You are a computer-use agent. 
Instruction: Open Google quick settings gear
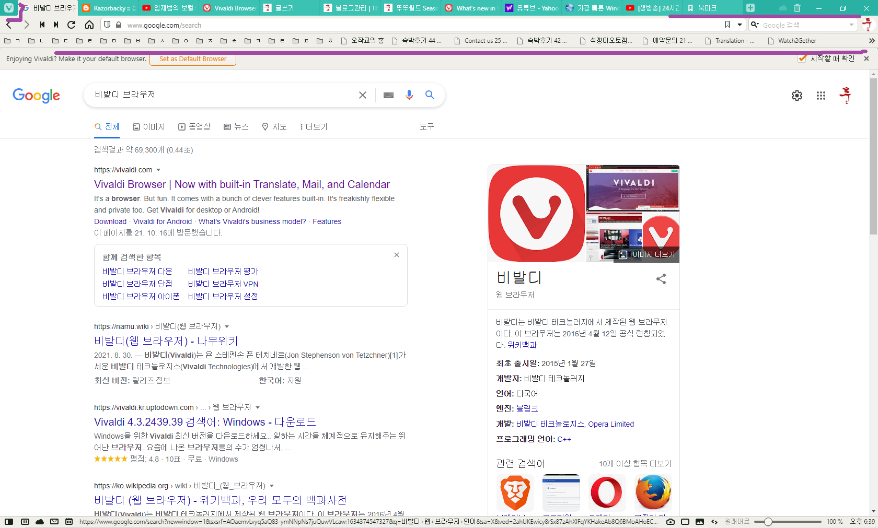click(x=797, y=96)
